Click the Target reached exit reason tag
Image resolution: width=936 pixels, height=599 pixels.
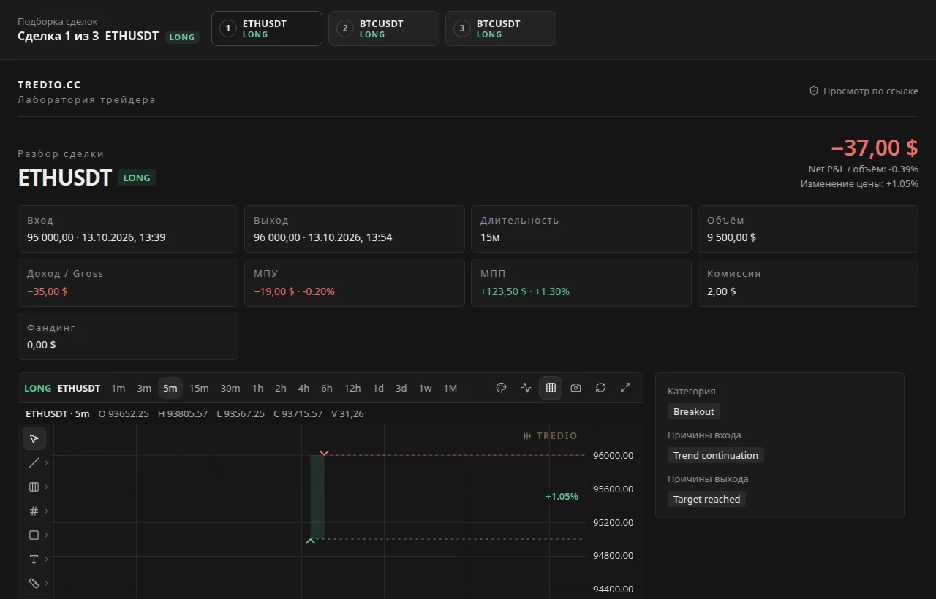(x=706, y=499)
